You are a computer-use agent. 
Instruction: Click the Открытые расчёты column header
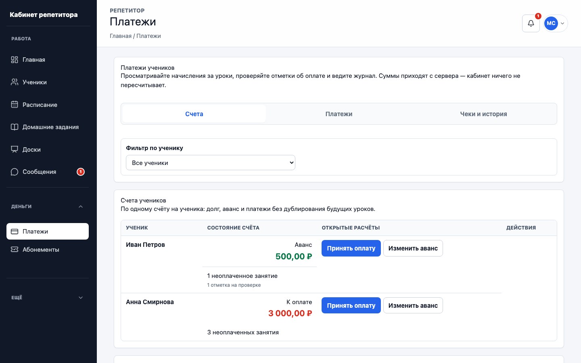pyautogui.click(x=351, y=228)
